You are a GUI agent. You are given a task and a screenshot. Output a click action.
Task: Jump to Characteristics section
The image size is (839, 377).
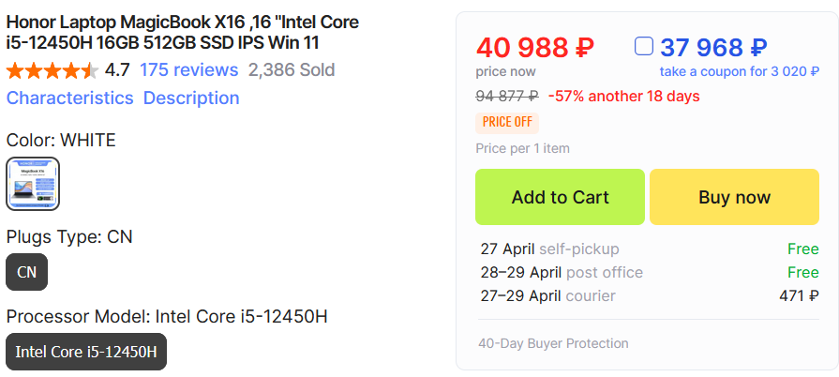70,98
